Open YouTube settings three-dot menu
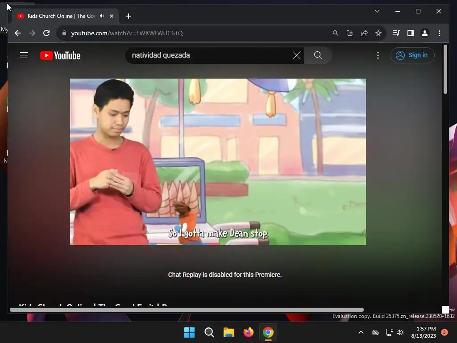The height and width of the screenshot is (343, 457). click(378, 55)
